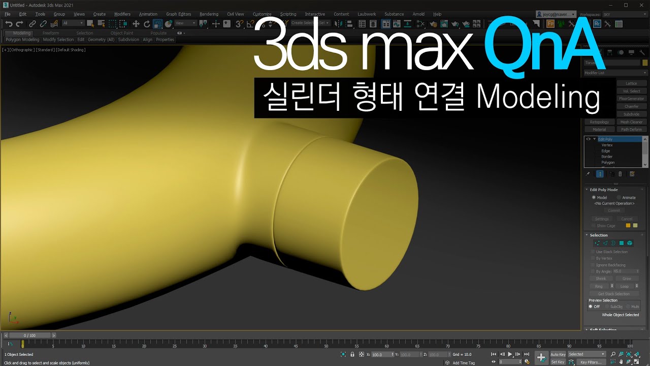650x366 pixels.
Task: Open the reference coordinate View dropdown
Action: tap(186, 23)
